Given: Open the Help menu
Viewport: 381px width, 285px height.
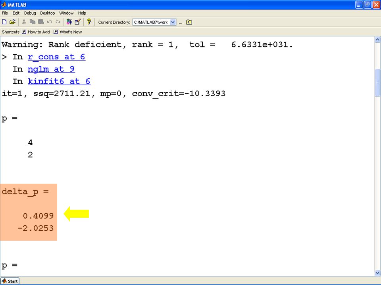Looking at the screenshot, I should (x=82, y=13).
